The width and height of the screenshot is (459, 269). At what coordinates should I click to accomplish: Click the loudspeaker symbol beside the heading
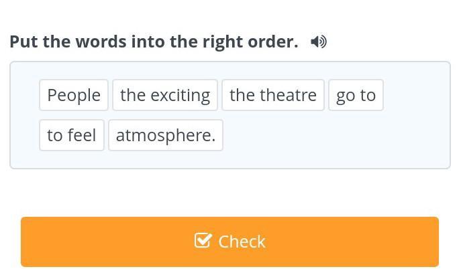319,41
